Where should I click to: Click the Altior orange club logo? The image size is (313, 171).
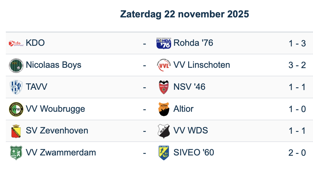(164, 109)
